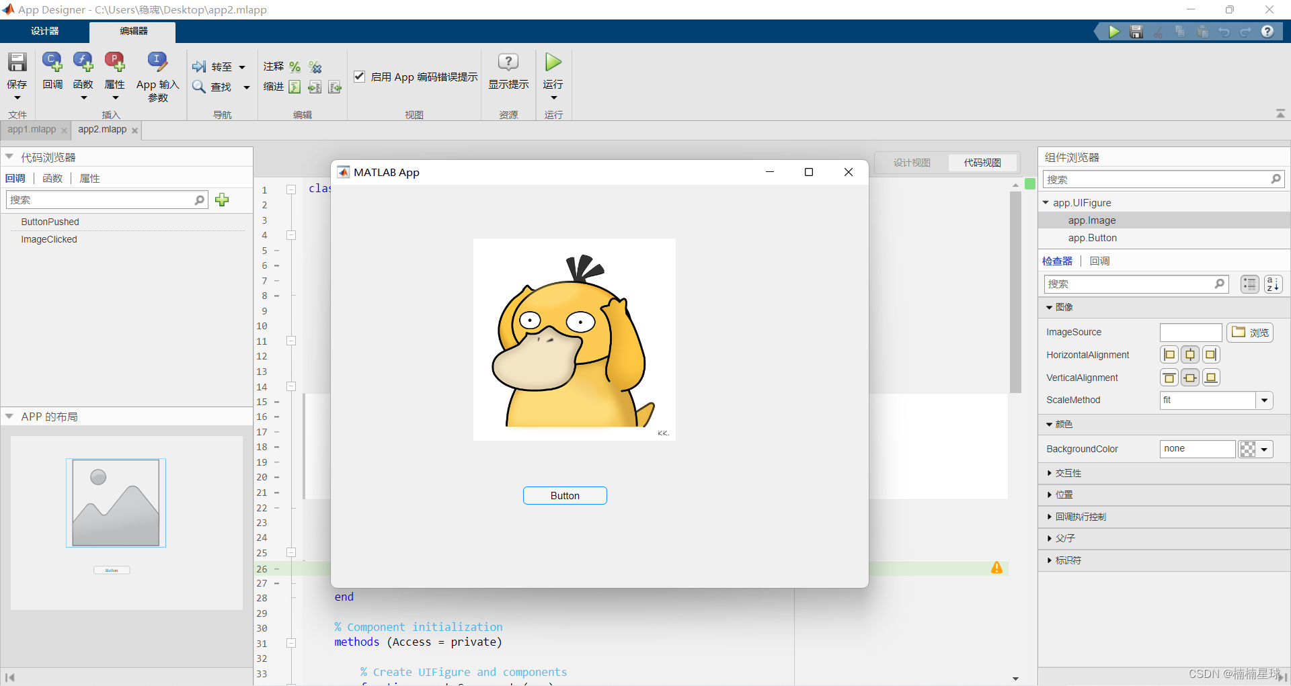Click the orange warning icon at line 26
Image resolution: width=1291 pixels, height=686 pixels.
click(x=996, y=568)
